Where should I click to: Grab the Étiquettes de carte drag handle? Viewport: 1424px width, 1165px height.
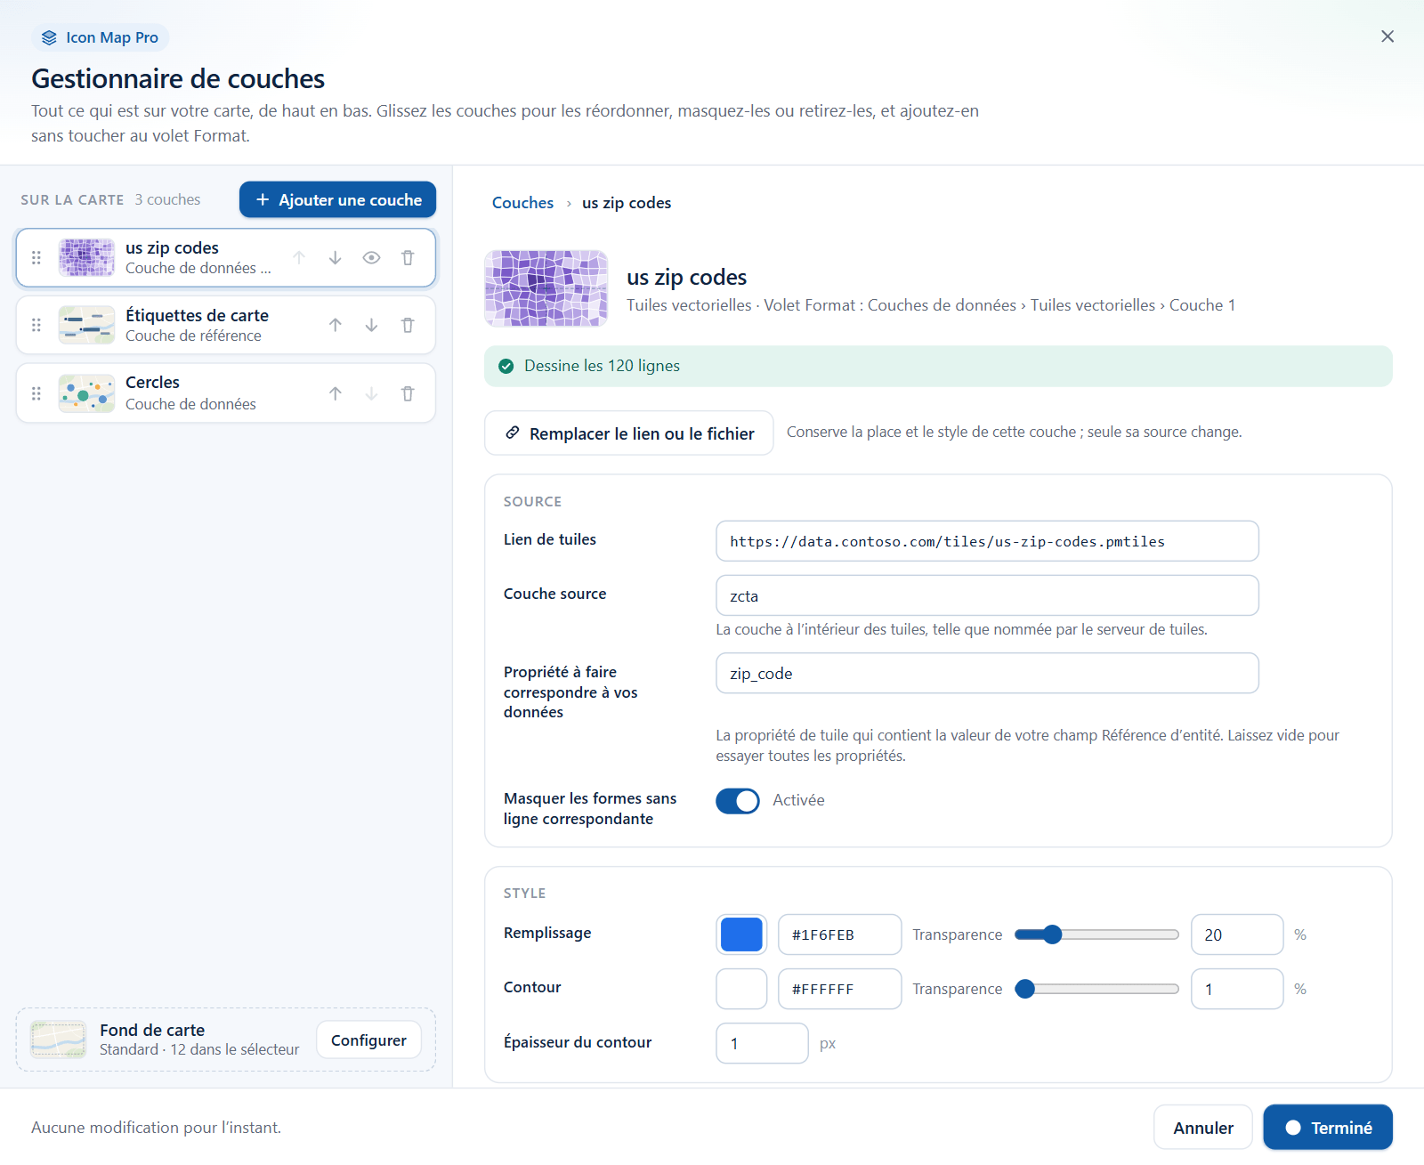36,326
